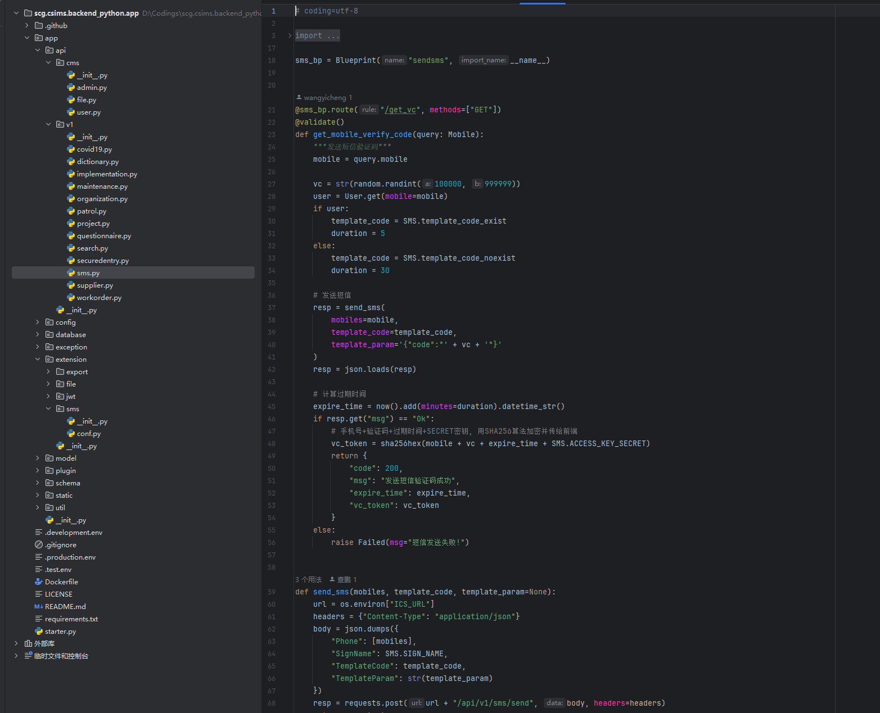Open .production.env file
Image resolution: width=880 pixels, height=713 pixels.
coord(70,557)
